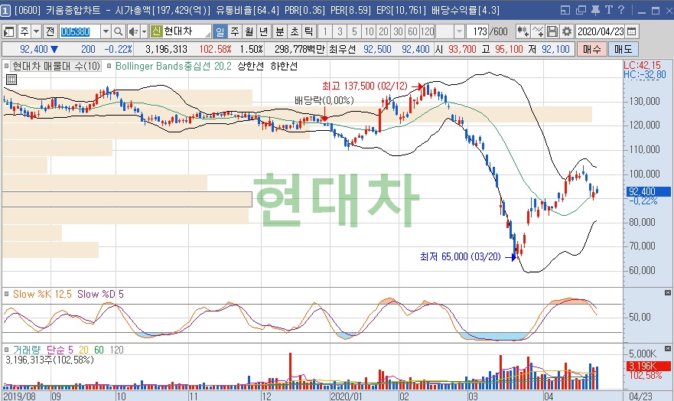Select the 일 daily period toggle
Viewport: 674px width, 401px height.
pyautogui.click(x=220, y=31)
